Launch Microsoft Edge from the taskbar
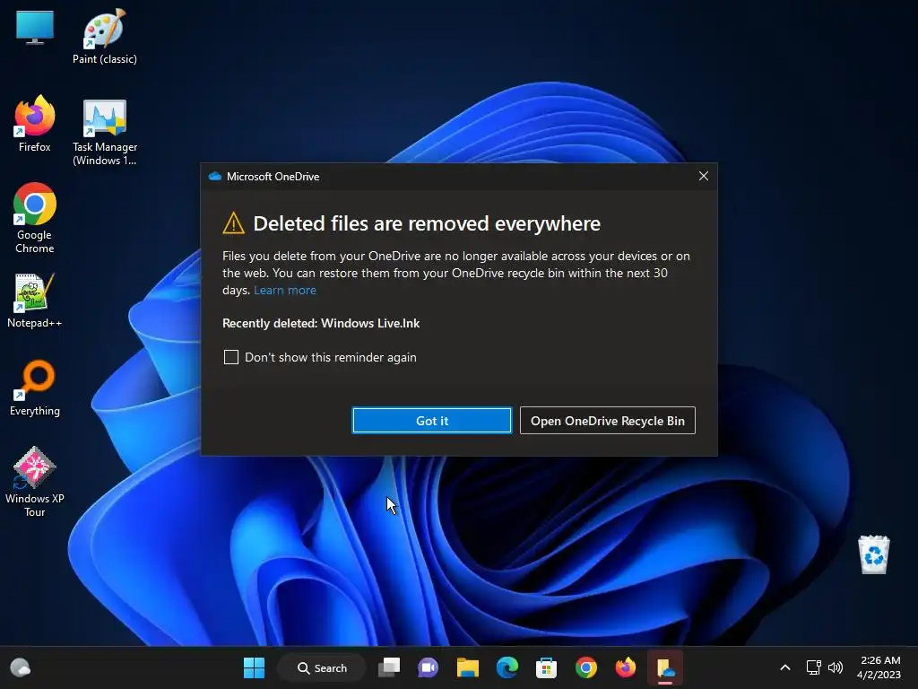The width and height of the screenshot is (918, 689). (x=507, y=667)
